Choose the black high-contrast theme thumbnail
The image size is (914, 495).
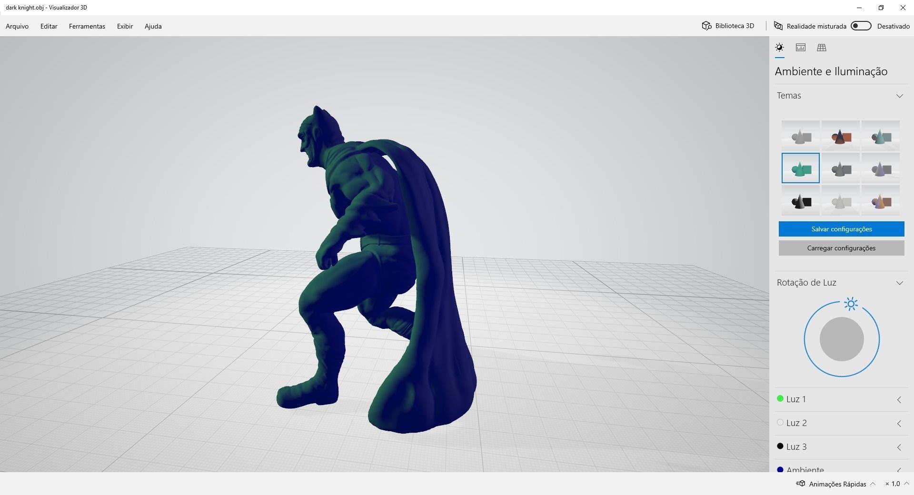(801, 200)
